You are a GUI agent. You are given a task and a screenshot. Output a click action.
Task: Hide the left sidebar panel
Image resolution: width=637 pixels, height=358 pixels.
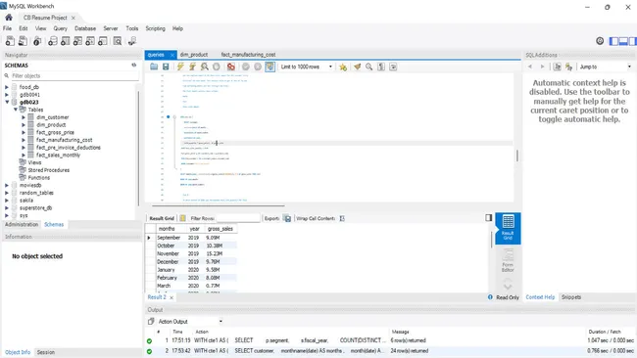coord(613,41)
